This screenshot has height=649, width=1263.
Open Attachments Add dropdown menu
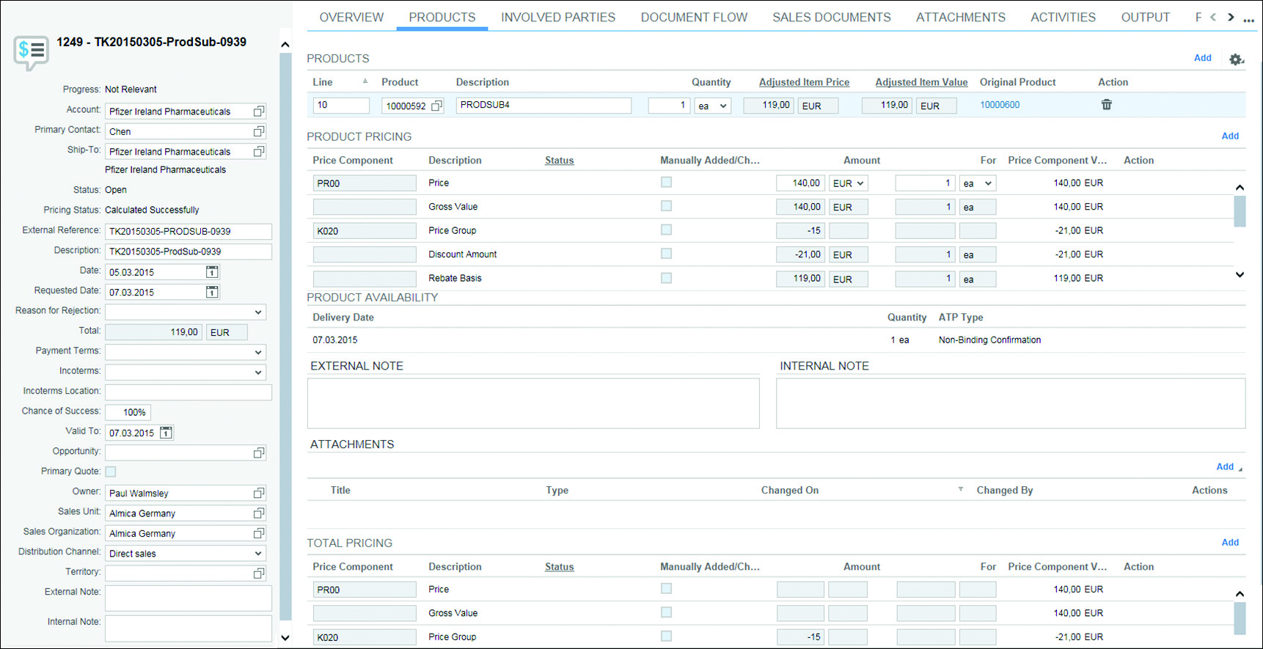click(1229, 466)
